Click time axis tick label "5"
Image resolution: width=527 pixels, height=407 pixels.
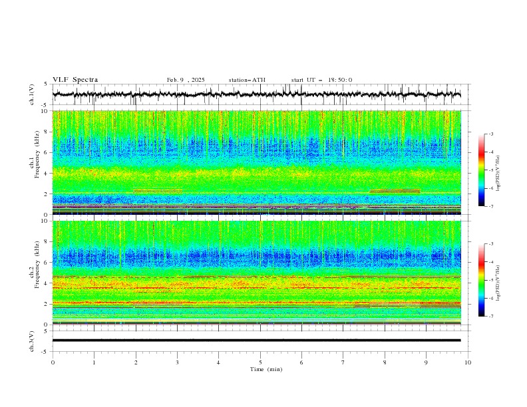260,362
